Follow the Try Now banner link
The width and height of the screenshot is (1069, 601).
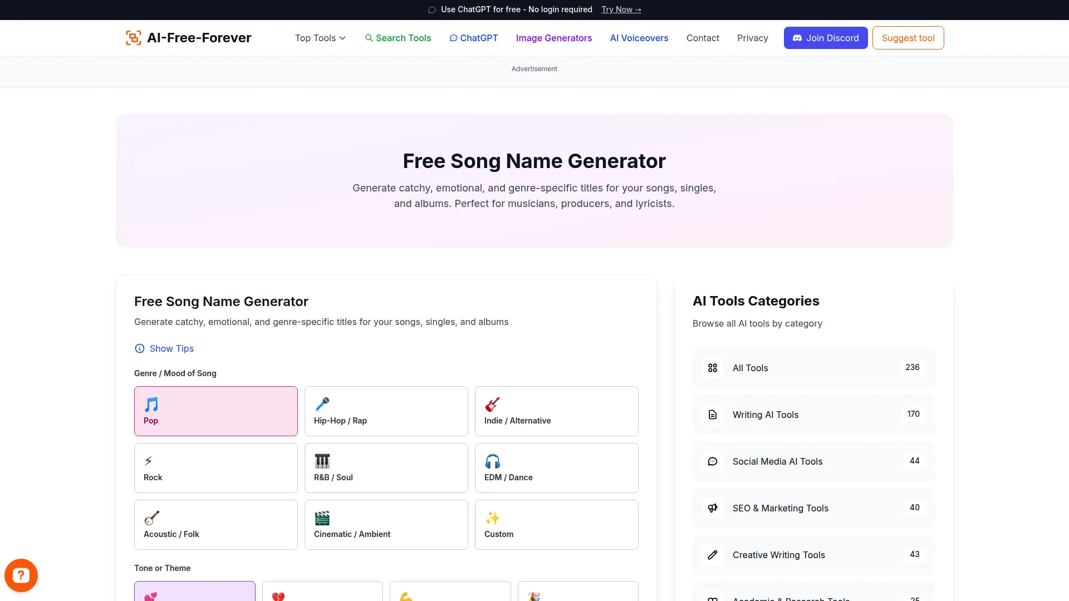point(621,9)
